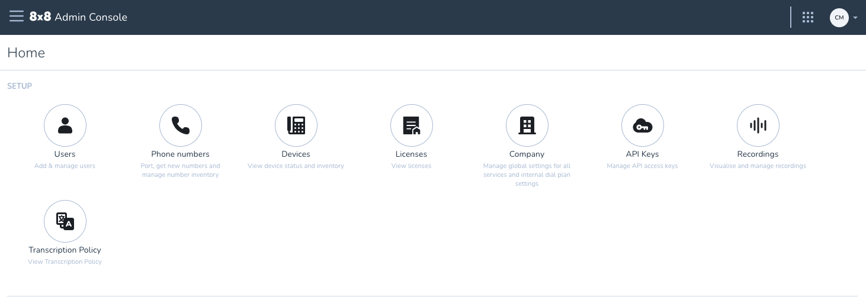Open Phone numbers handset icon
Screen dimensions: 866x300
[181, 125]
